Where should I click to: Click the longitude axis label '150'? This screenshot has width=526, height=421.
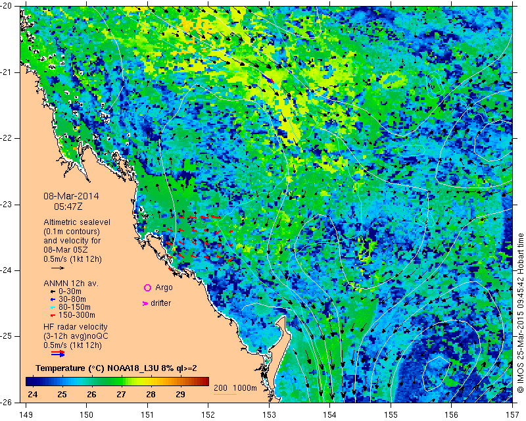point(87,415)
